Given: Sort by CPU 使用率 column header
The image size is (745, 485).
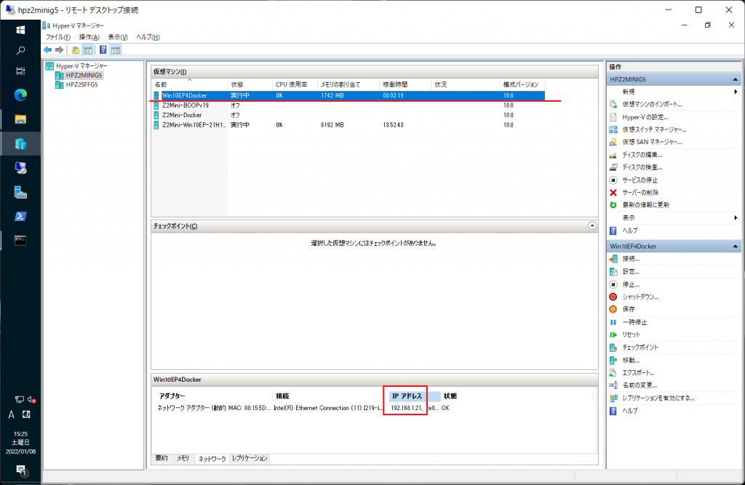Looking at the screenshot, I should [295, 84].
